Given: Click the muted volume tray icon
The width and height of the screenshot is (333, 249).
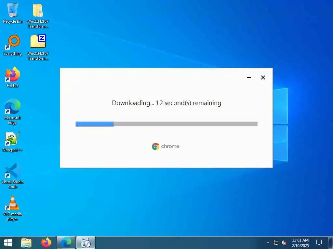Looking at the screenshot, I should click(284, 243).
